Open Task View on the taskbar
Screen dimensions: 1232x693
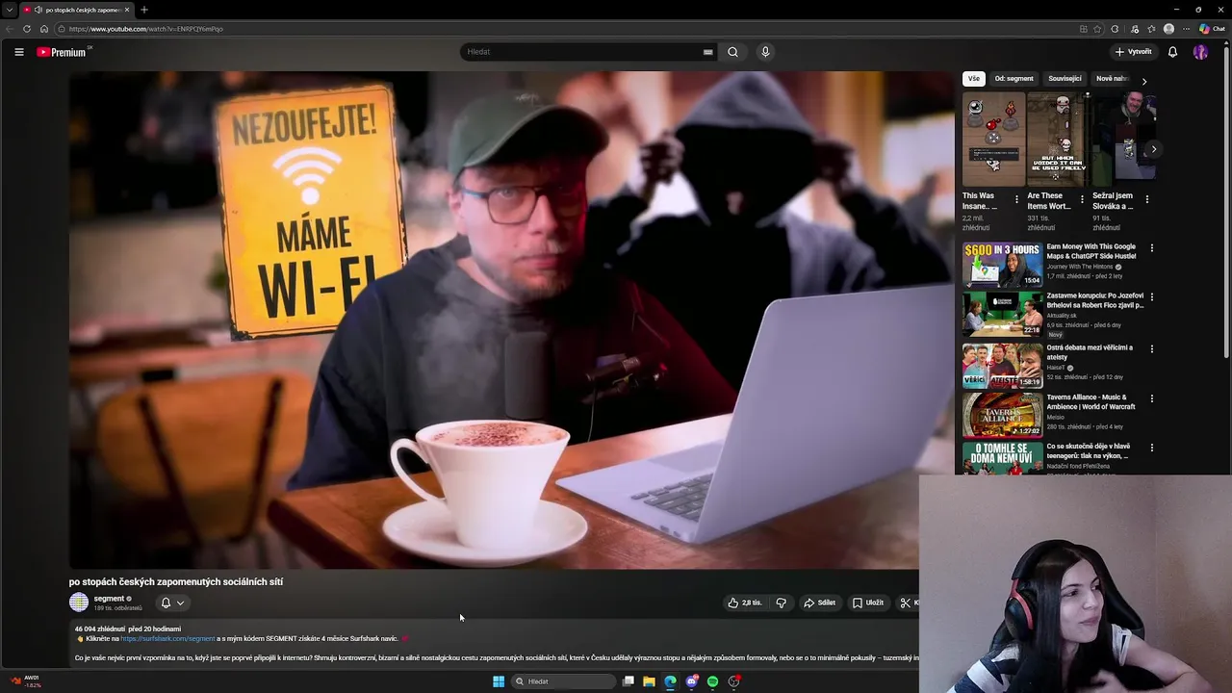click(629, 681)
